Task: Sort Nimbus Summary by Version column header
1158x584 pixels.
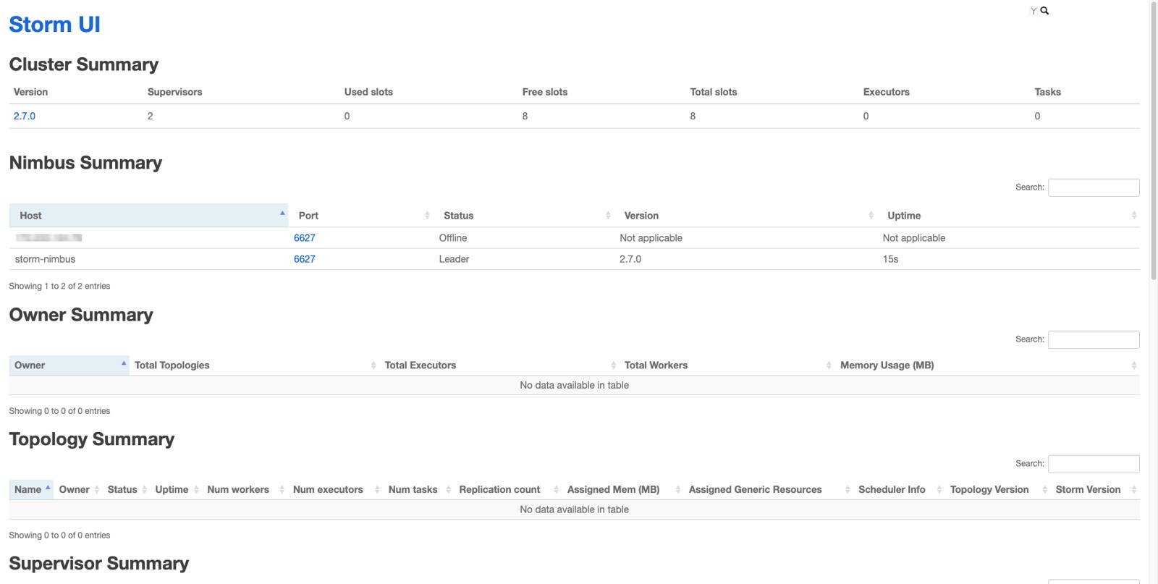Action: point(641,216)
